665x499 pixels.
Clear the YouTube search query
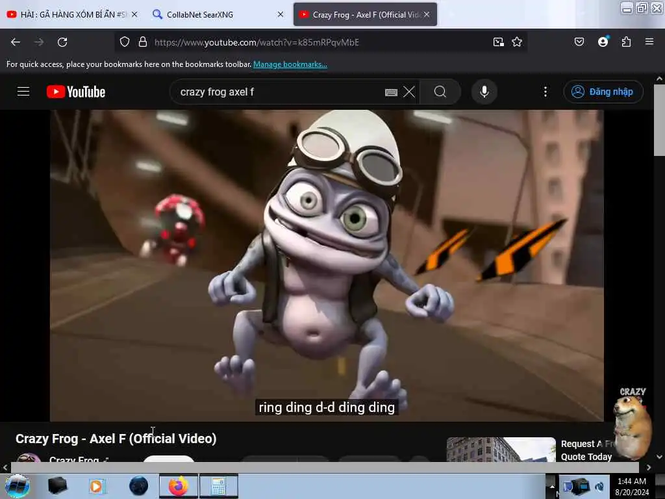[x=409, y=92]
